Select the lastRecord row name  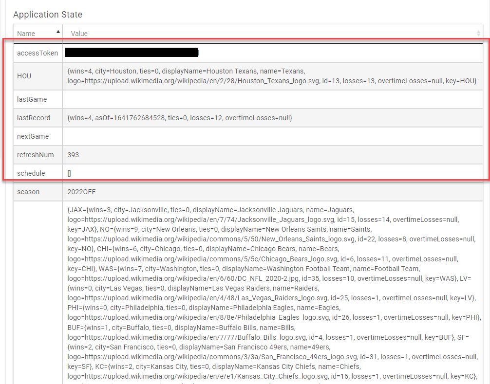click(34, 118)
